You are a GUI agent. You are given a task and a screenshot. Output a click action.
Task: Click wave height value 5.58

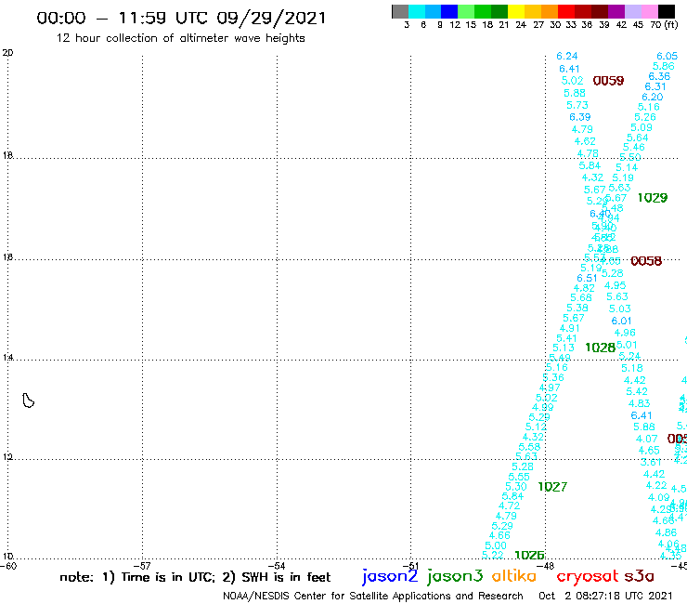529,447
